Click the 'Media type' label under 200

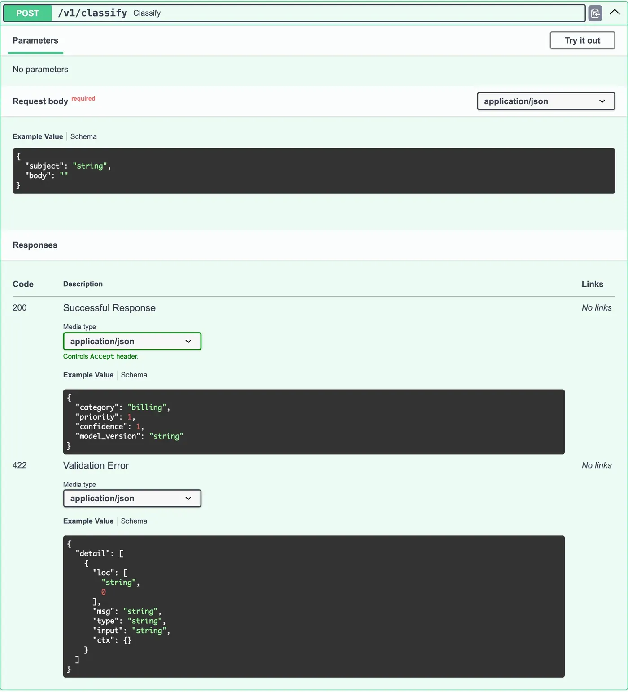click(79, 327)
